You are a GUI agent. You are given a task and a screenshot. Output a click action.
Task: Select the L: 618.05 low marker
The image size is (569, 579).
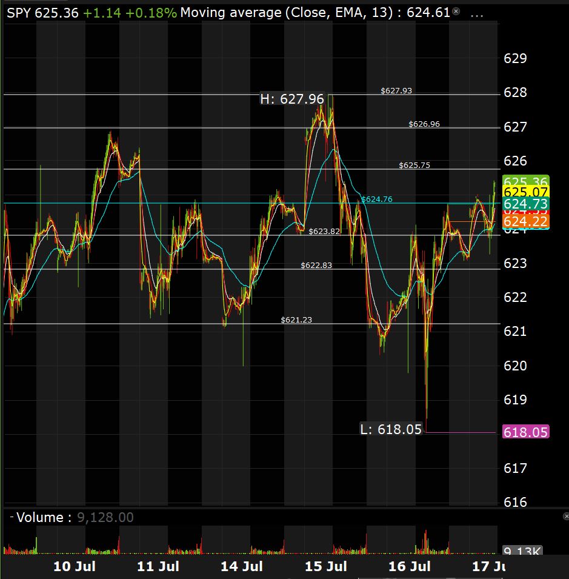click(x=391, y=429)
